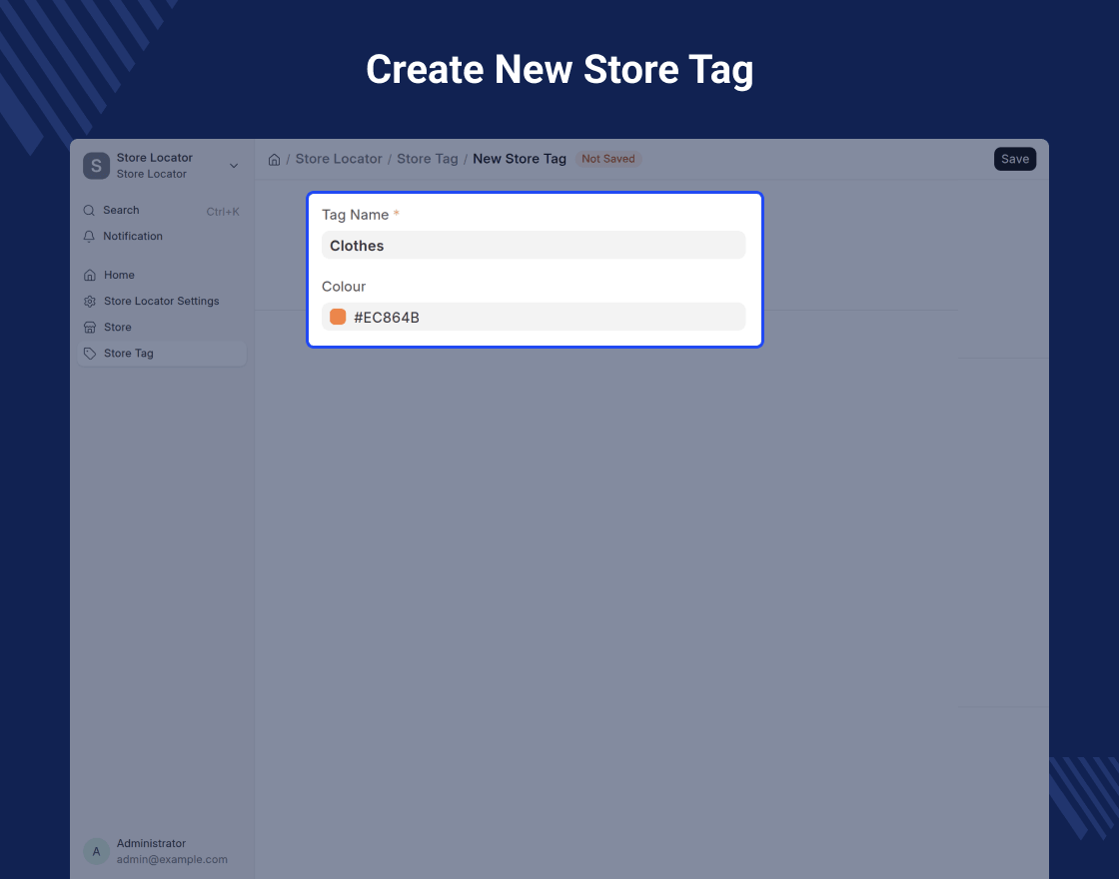Save the new store tag
The image size is (1119, 879).
tap(1015, 159)
